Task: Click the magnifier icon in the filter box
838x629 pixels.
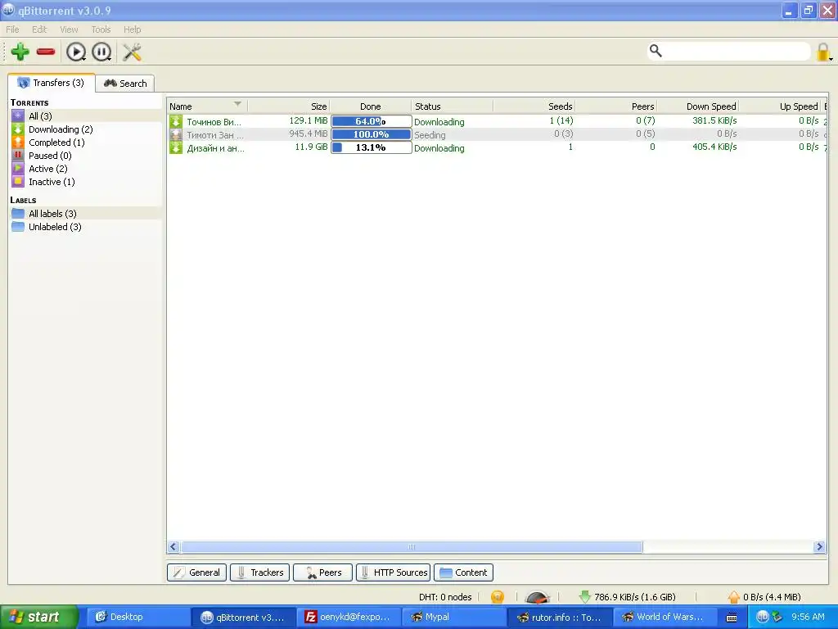Action: point(656,51)
